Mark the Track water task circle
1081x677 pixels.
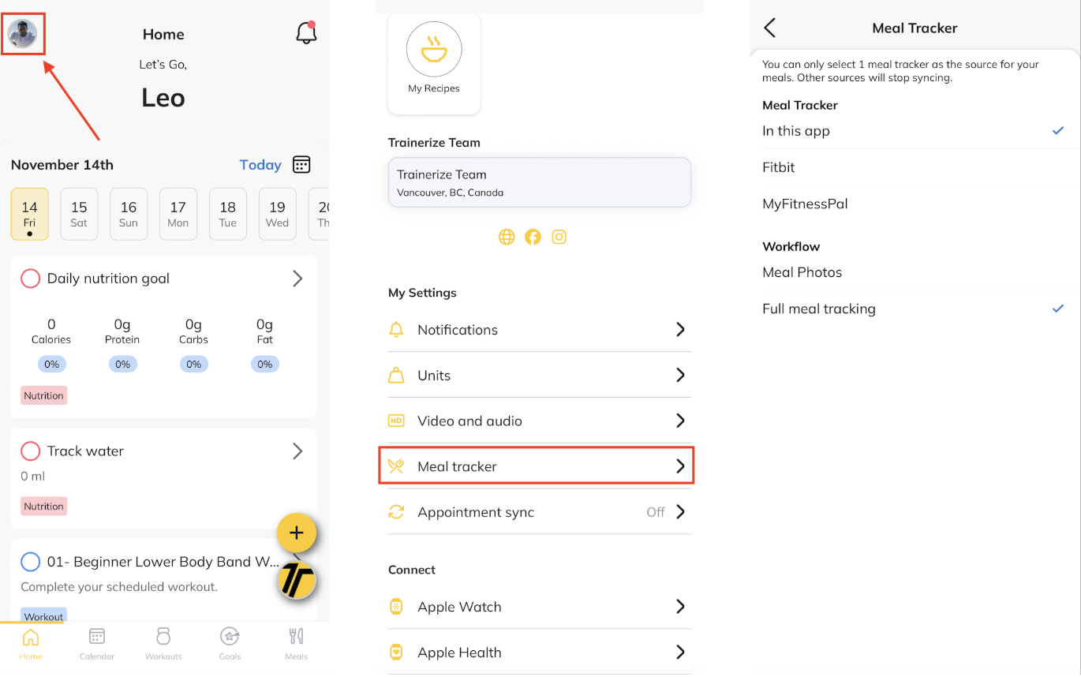tap(30, 451)
